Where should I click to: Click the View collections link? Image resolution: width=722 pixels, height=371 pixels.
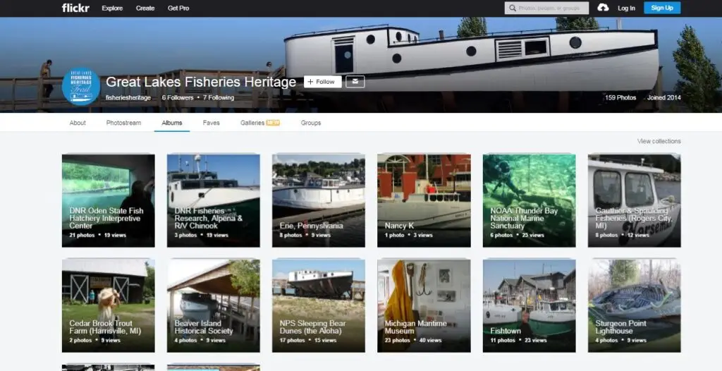click(659, 141)
